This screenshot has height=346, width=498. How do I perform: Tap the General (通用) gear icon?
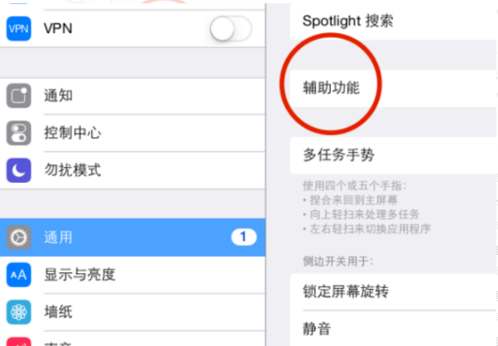pyautogui.click(x=19, y=238)
